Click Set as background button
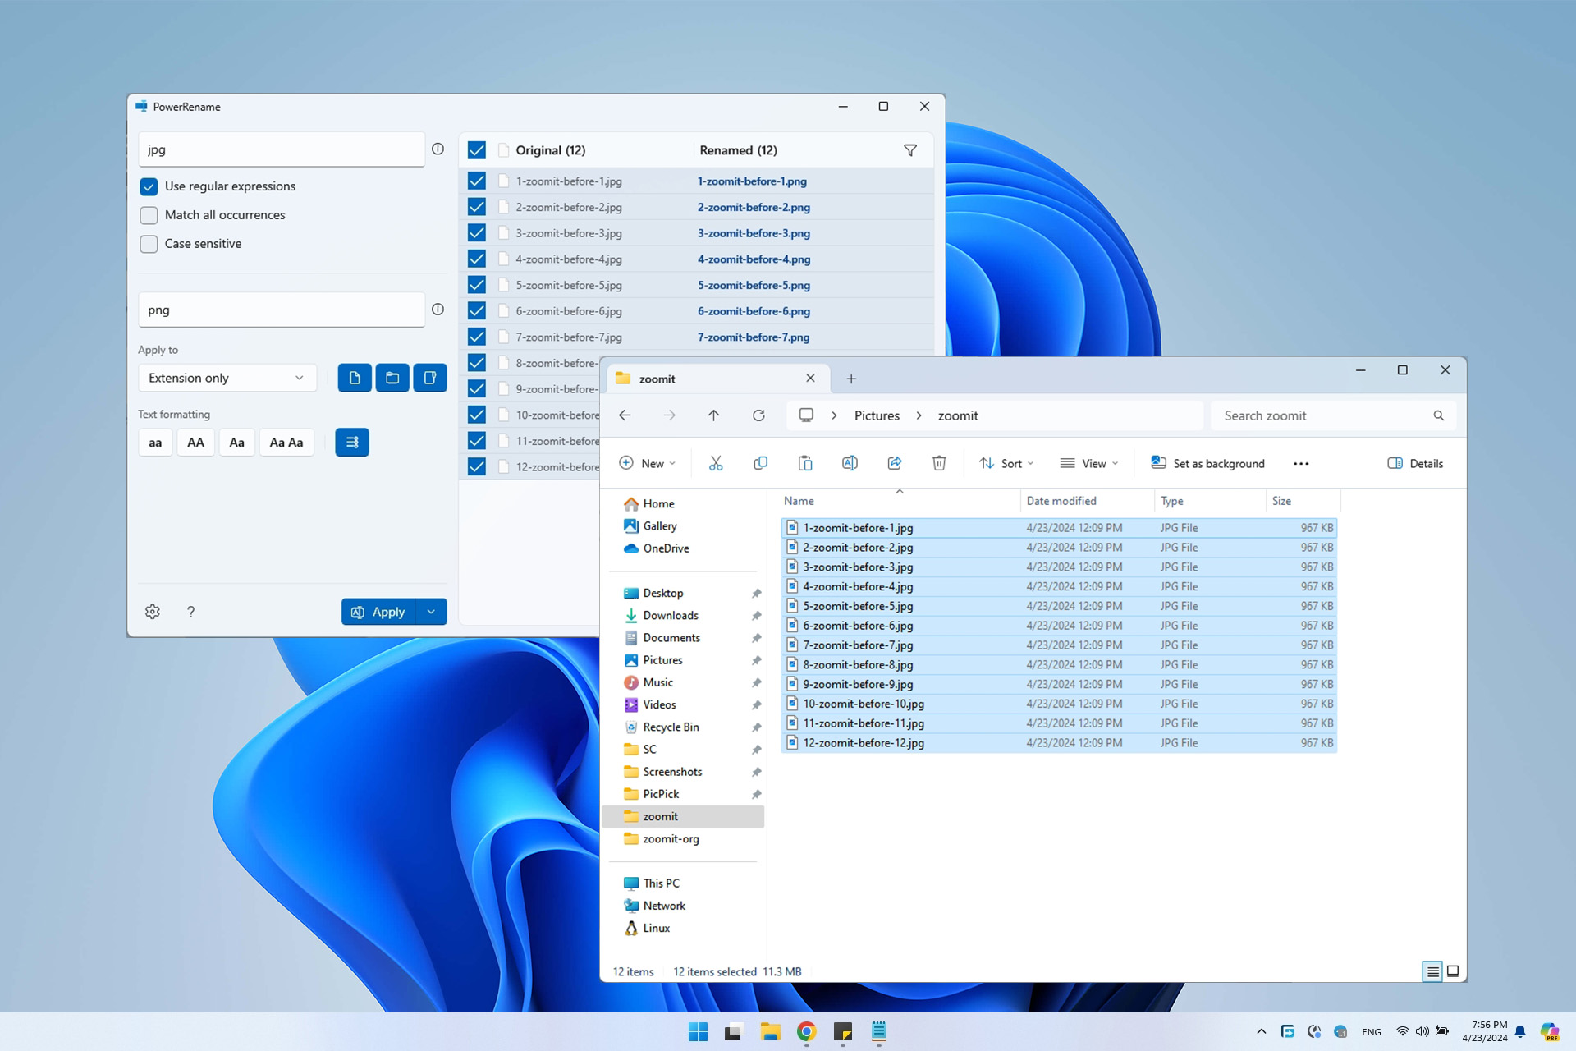Viewport: 1576px width, 1051px height. coord(1208,463)
